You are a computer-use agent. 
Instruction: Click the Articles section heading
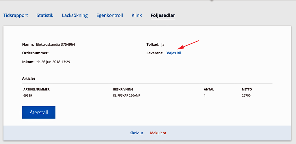(x=29, y=78)
